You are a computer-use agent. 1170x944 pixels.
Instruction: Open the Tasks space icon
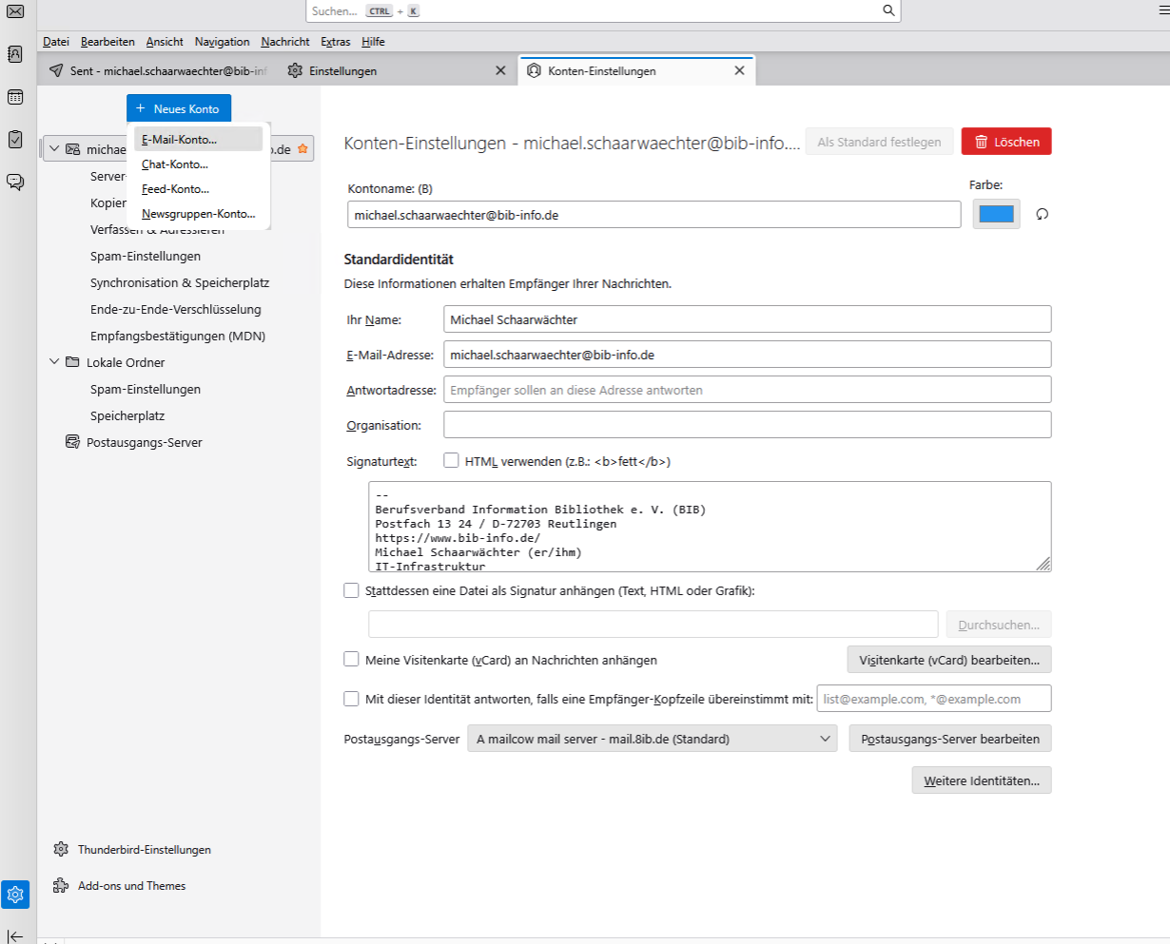tap(15, 139)
